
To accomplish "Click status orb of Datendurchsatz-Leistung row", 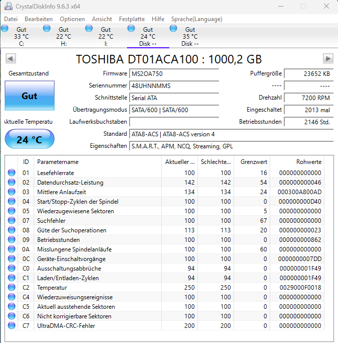I will click(12, 182).
